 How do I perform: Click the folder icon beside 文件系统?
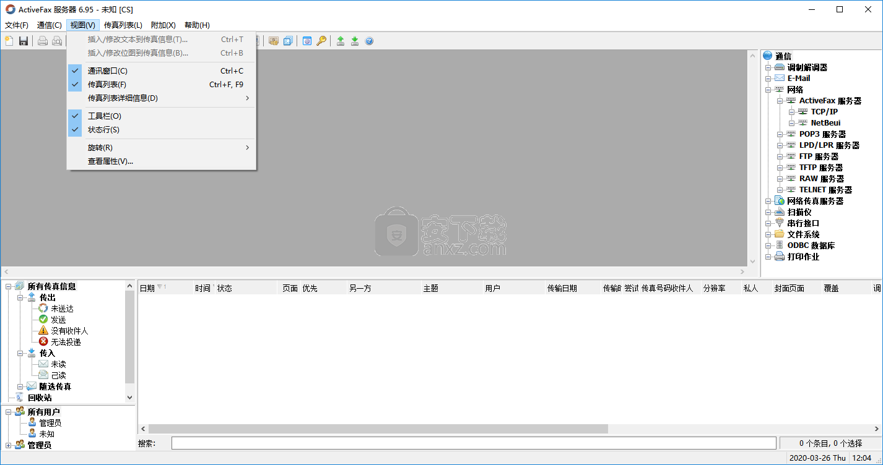point(780,234)
